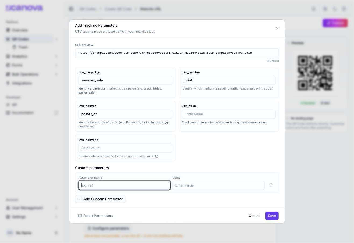The width and height of the screenshot is (354, 243).
Task: Click the utm_content value field
Action: (x=125, y=148)
